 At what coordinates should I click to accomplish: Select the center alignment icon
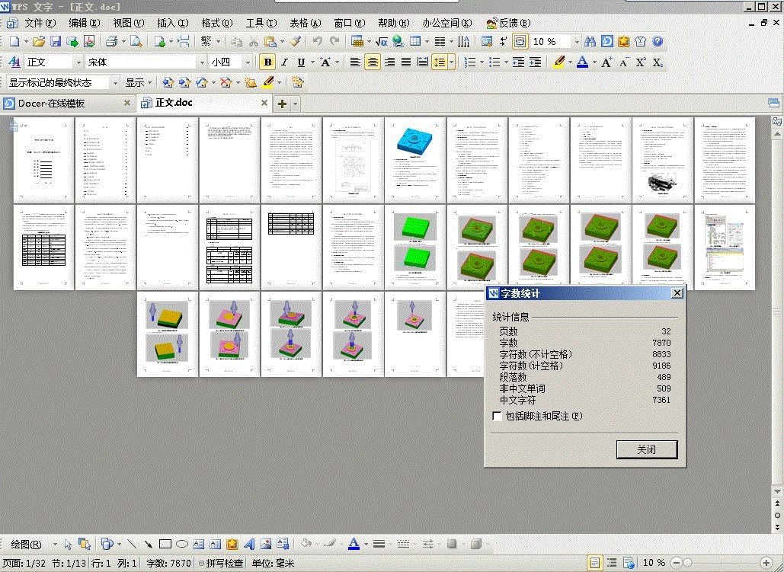pyautogui.click(x=372, y=62)
